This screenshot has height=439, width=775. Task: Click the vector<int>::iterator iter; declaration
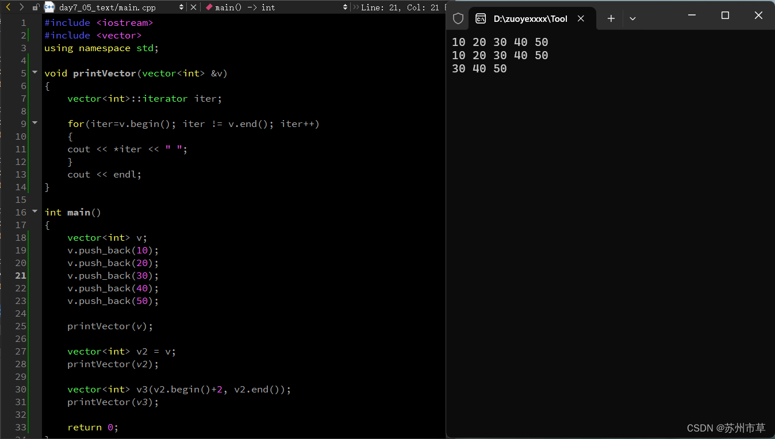click(144, 98)
